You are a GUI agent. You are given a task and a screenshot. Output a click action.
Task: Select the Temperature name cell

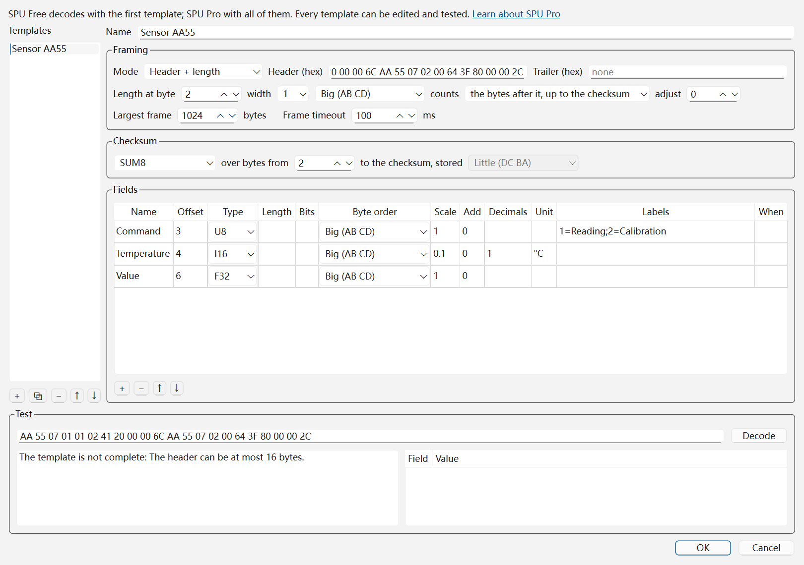(143, 254)
